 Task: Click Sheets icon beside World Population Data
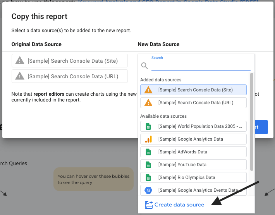pyautogui.click(x=148, y=126)
